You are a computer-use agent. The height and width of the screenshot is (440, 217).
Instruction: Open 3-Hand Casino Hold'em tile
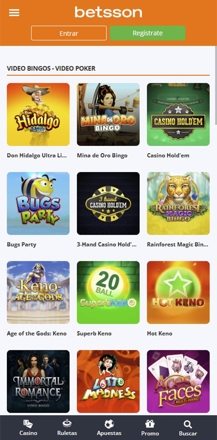[x=108, y=203]
